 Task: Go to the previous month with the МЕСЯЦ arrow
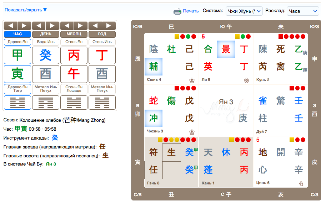tap(67, 26)
